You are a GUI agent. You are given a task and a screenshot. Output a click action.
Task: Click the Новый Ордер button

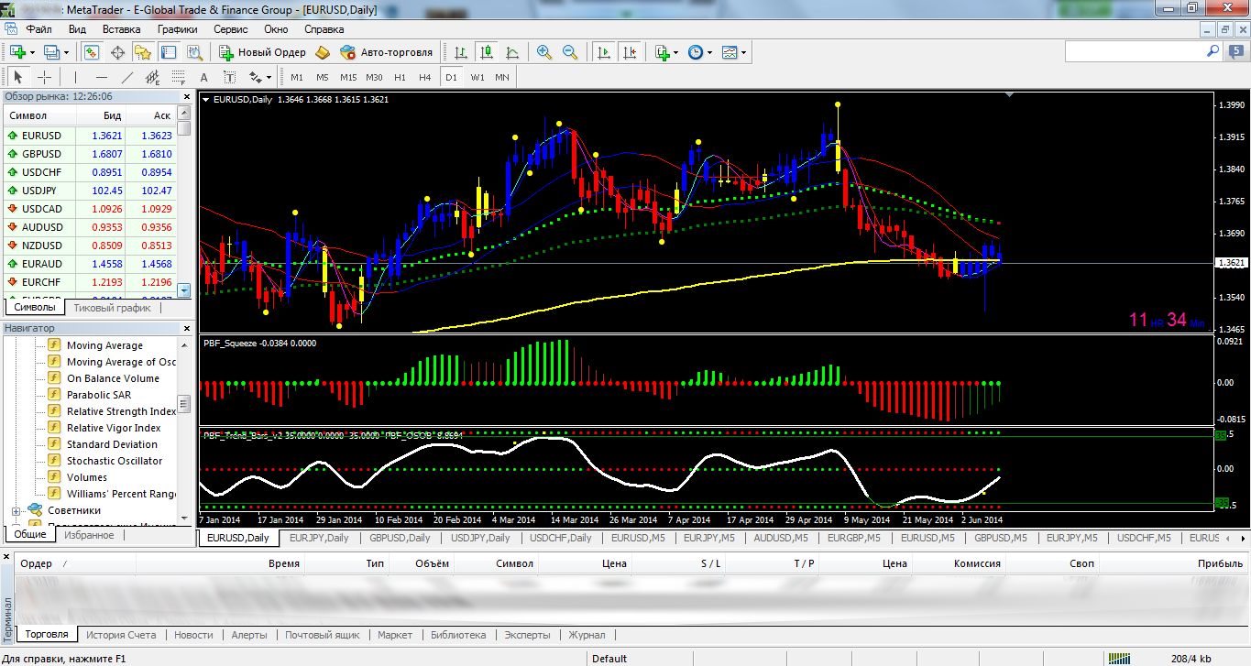click(262, 52)
